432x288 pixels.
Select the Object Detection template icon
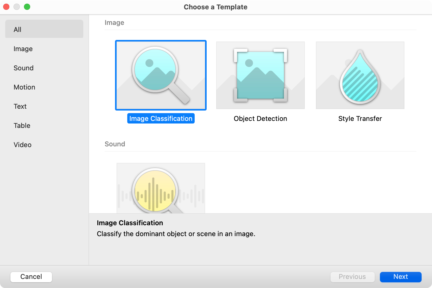260,75
